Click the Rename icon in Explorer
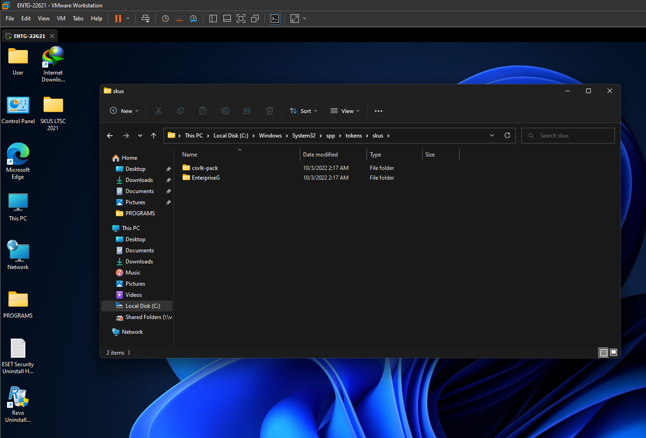 225,111
